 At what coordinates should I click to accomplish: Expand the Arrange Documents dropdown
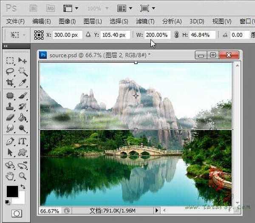point(125,8)
